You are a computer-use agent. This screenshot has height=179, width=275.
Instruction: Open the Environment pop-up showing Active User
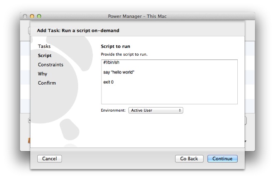click(156, 110)
